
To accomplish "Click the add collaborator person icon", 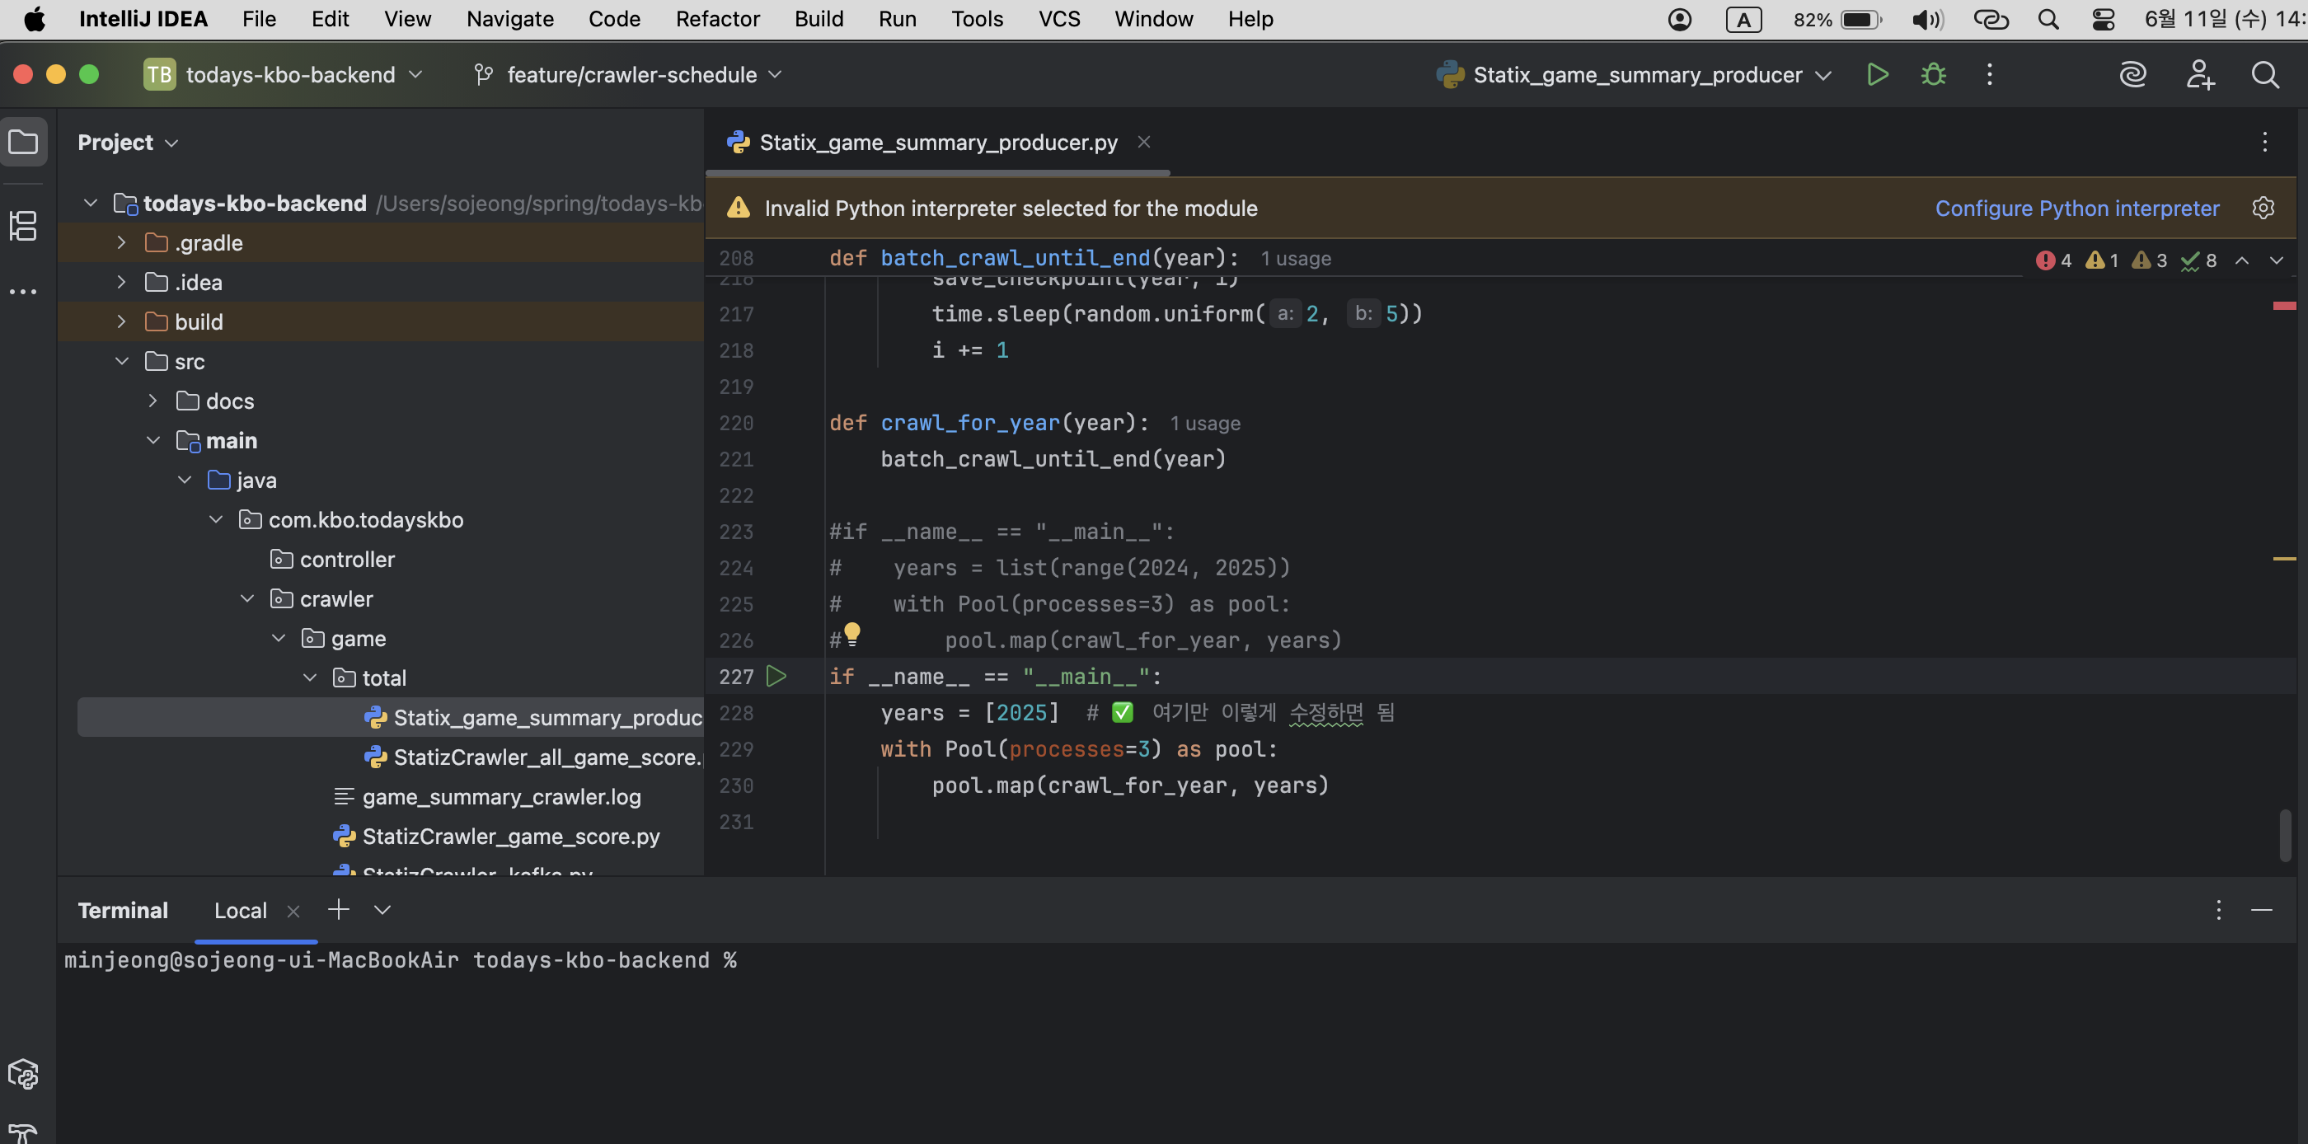I will click(2199, 74).
